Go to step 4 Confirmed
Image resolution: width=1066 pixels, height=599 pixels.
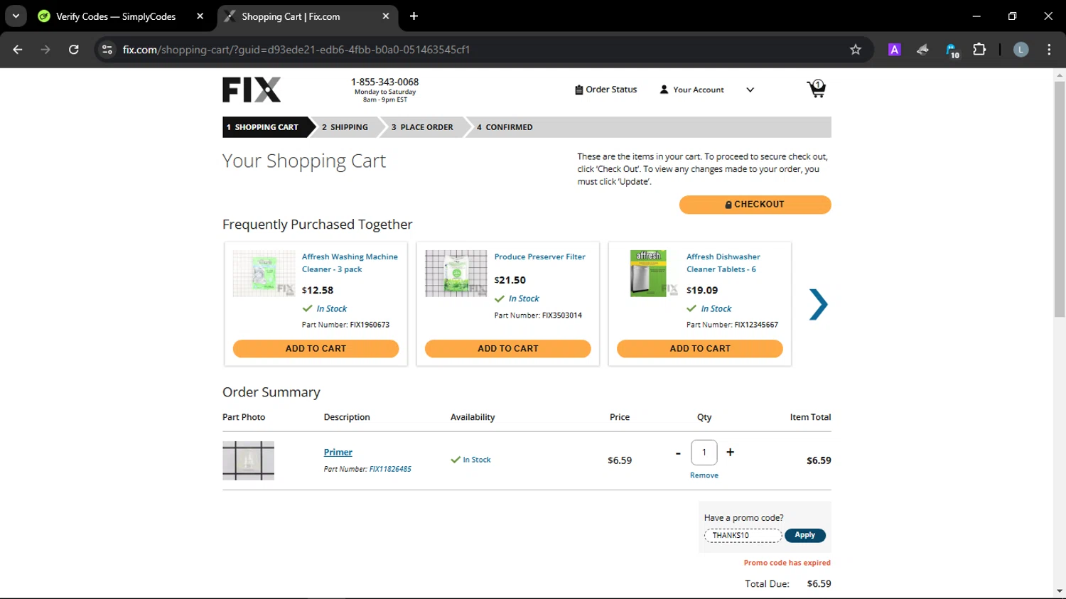coord(505,127)
